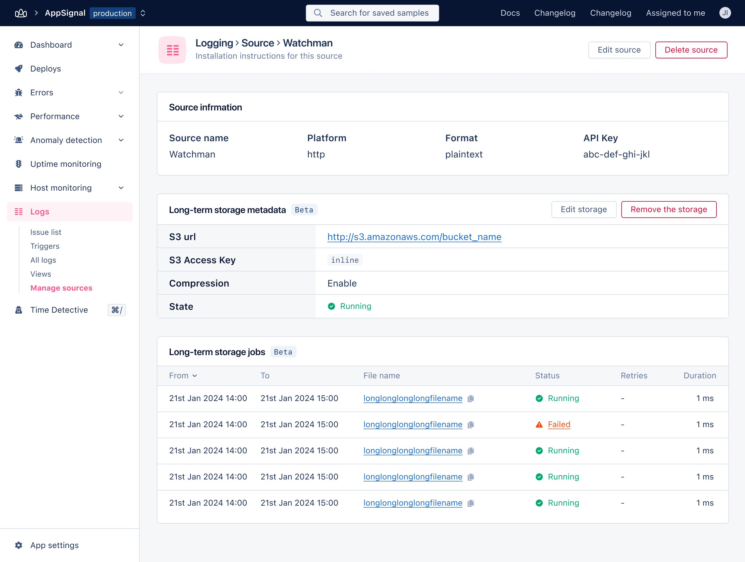Select Manage sources in the sidebar
The image size is (745, 562).
pos(61,288)
